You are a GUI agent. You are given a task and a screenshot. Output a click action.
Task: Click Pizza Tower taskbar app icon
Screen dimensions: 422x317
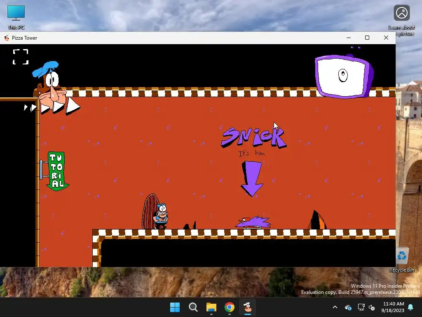(x=247, y=307)
